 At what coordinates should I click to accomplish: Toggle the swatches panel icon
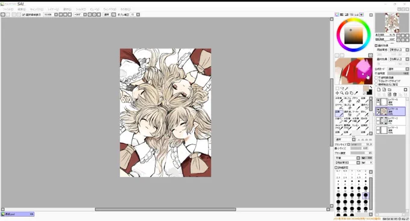tap(356, 14)
